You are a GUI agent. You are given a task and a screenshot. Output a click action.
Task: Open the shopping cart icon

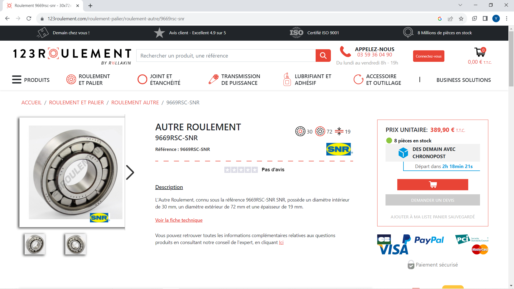[x=480, y=52]
